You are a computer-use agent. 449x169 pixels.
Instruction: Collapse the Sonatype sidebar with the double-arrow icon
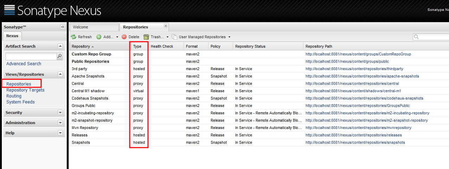[x=63, y=27]
